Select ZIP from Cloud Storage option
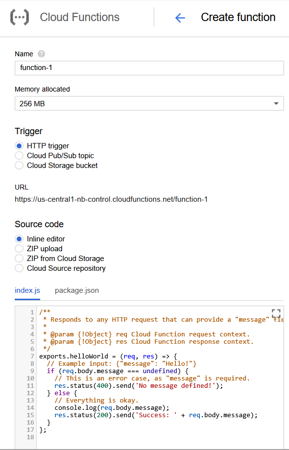The width and height of the screenshot is (289, 450). coord(19,258)
